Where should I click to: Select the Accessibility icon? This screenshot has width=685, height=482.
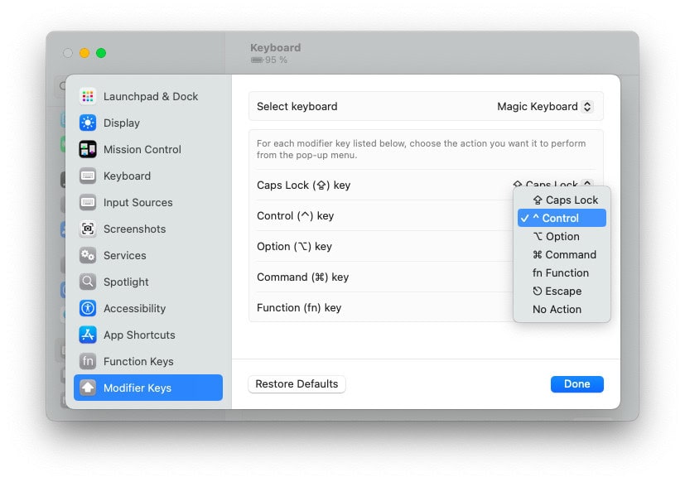(88, 308)
